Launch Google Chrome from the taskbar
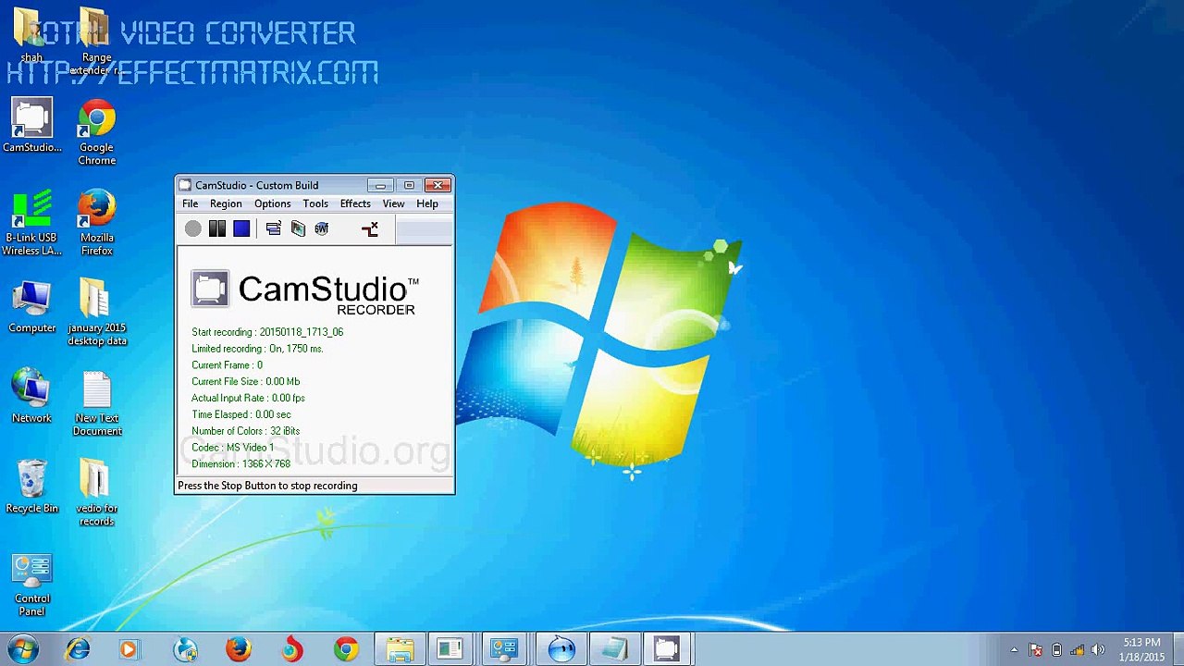The image size is (1184, 666). tap(346, 649)
